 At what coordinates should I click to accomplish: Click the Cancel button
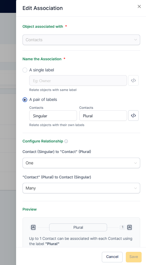[112, 257]
